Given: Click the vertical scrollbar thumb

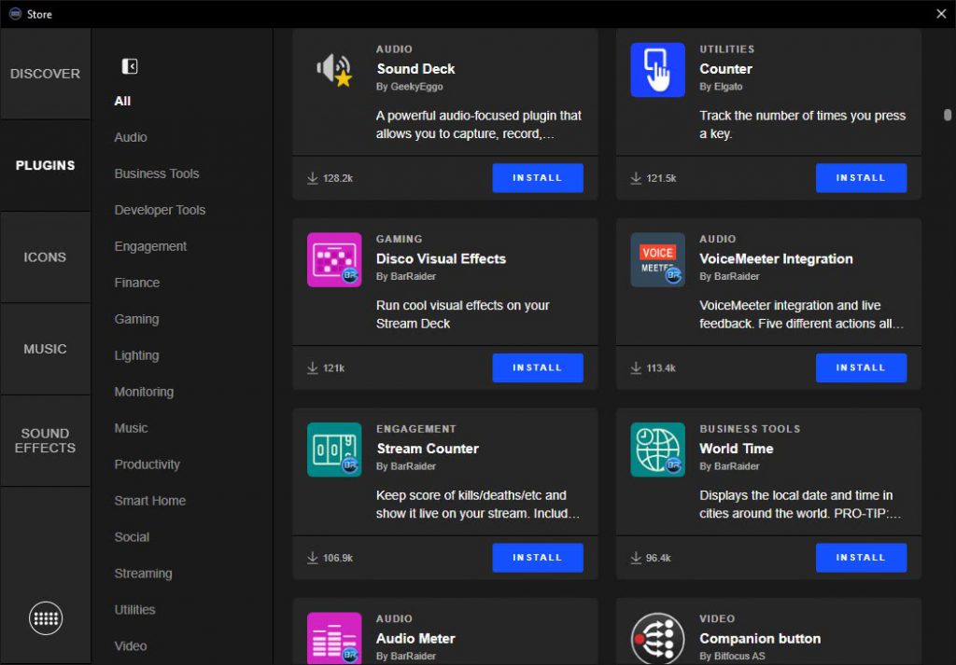Looking at the screenshot, I should click(947, 116).
